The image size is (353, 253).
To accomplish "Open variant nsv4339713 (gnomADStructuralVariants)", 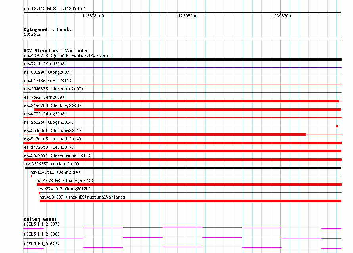I will click(x=68, y=56).
